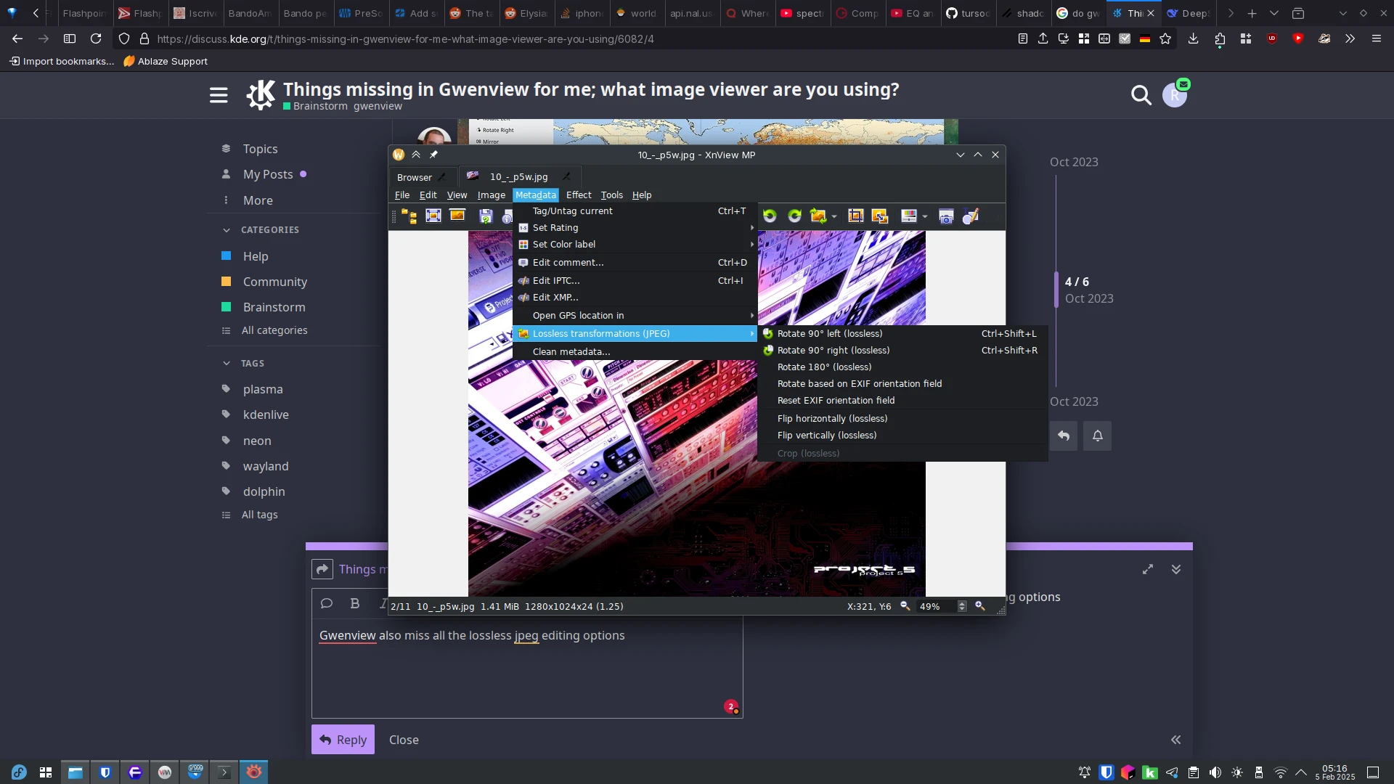Expand composer to fullscreen
Viewport: 1394px width, 784px height.
tap(1148, 569)
